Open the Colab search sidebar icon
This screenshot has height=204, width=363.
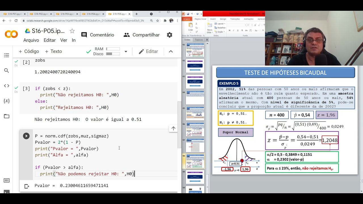pos(7,71)
